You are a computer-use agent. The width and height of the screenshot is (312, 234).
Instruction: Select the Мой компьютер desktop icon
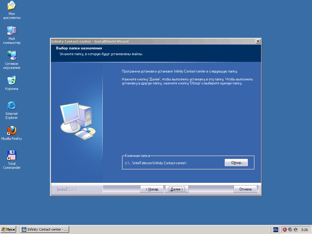pyautogui.click(x=12, y=35)
